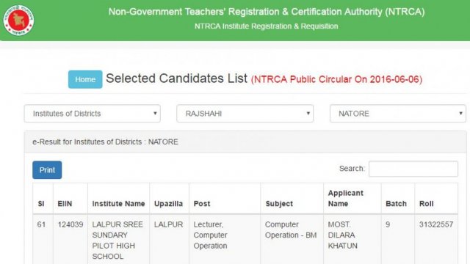Expand the RAJSHAHI division dropdown
This screenshot has height=264, width=470.
click(x=245, y=114)
